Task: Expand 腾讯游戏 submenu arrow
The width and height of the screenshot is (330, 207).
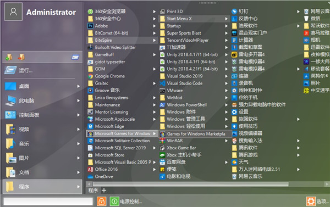Action: coord(299,155)
